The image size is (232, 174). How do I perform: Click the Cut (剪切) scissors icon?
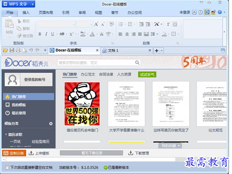[x=19, y=21]
